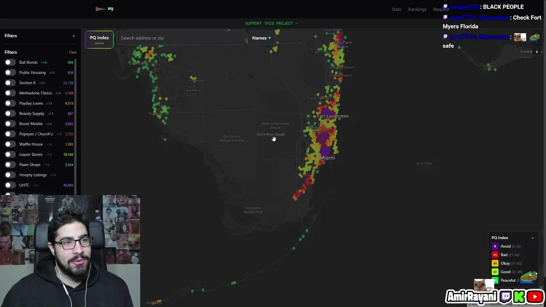Switch on the Beauty Supply filter
The image size is (546, 307).
tap(10, 113)
